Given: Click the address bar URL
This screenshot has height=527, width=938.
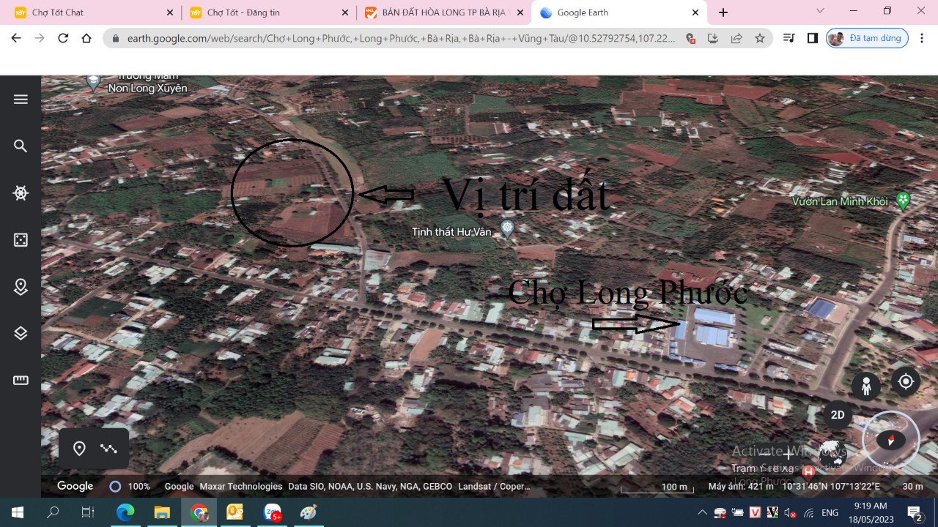Looking at the screenshot, I should coord(401,38).
